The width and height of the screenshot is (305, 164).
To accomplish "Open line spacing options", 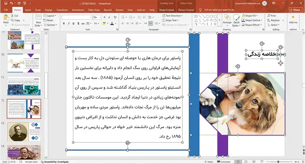I will point(151,17).
